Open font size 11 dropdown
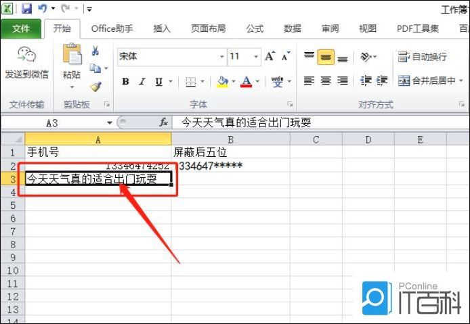 point(256,57)
